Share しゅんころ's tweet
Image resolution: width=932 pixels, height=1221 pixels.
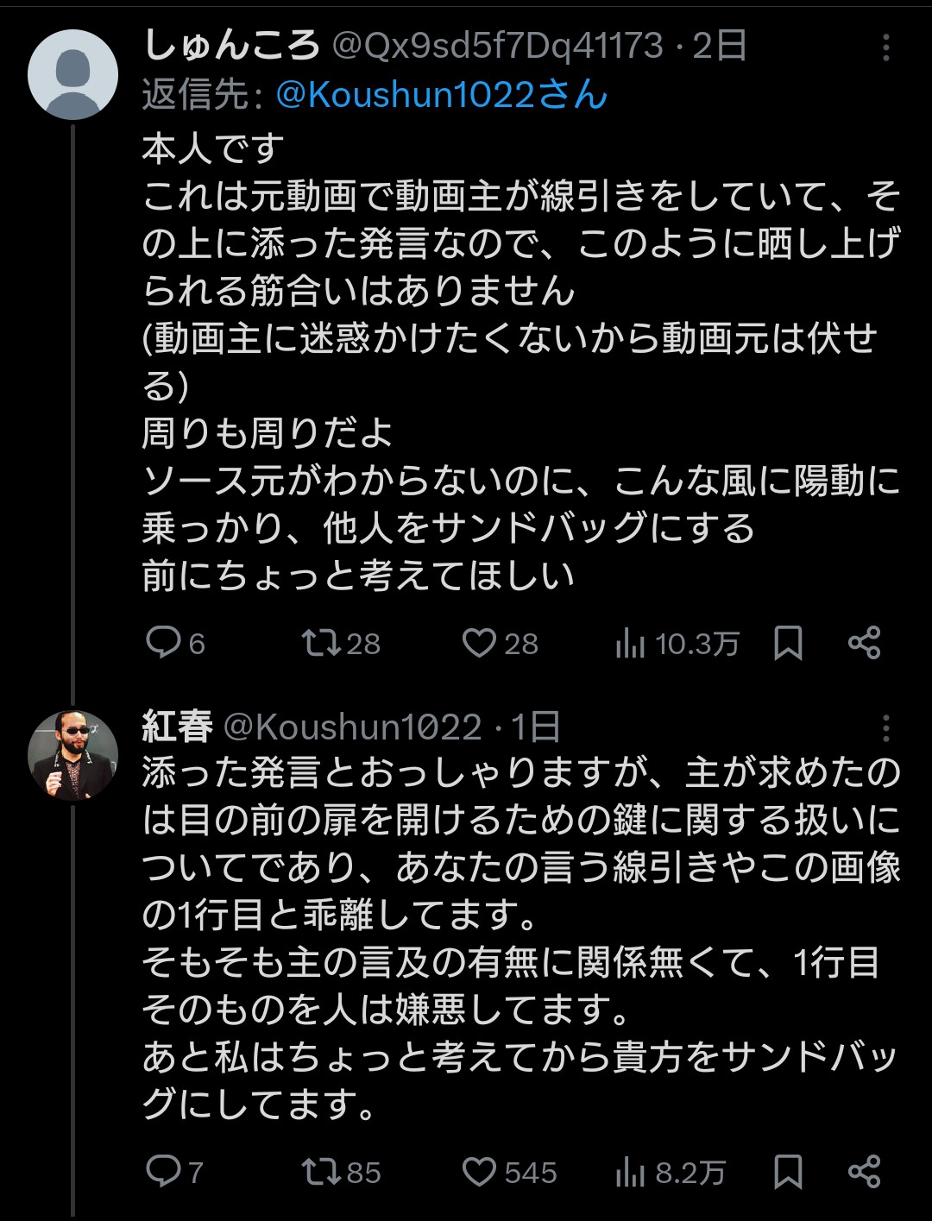tap(864, 643)
